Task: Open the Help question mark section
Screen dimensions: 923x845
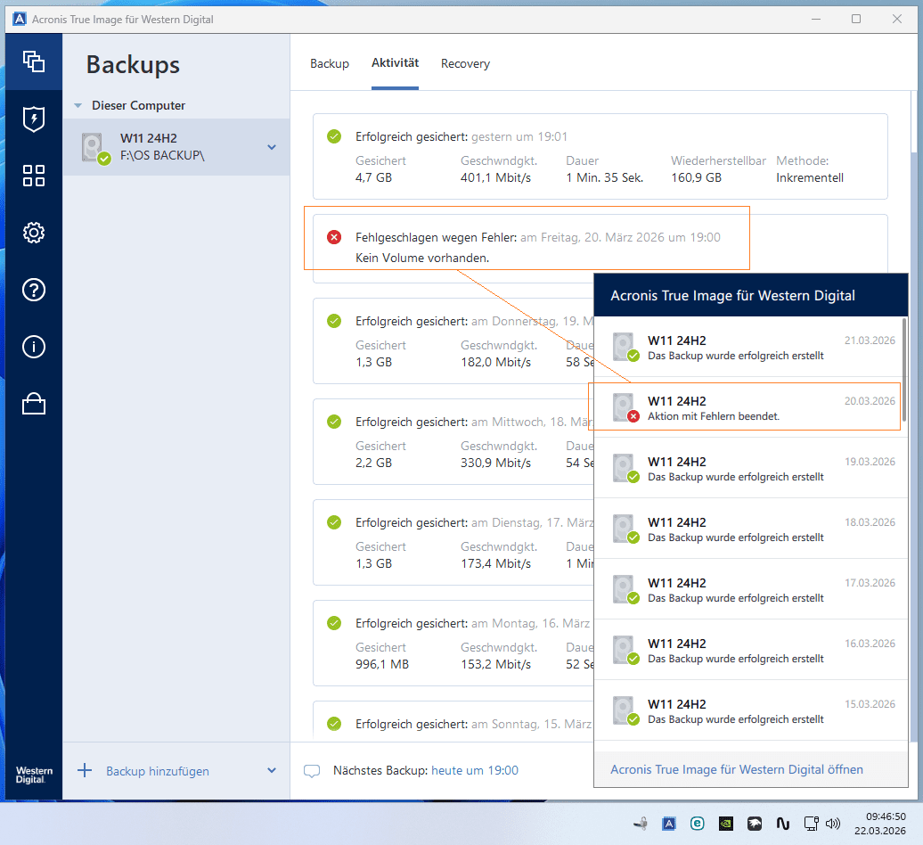Action: coord(34,290)
